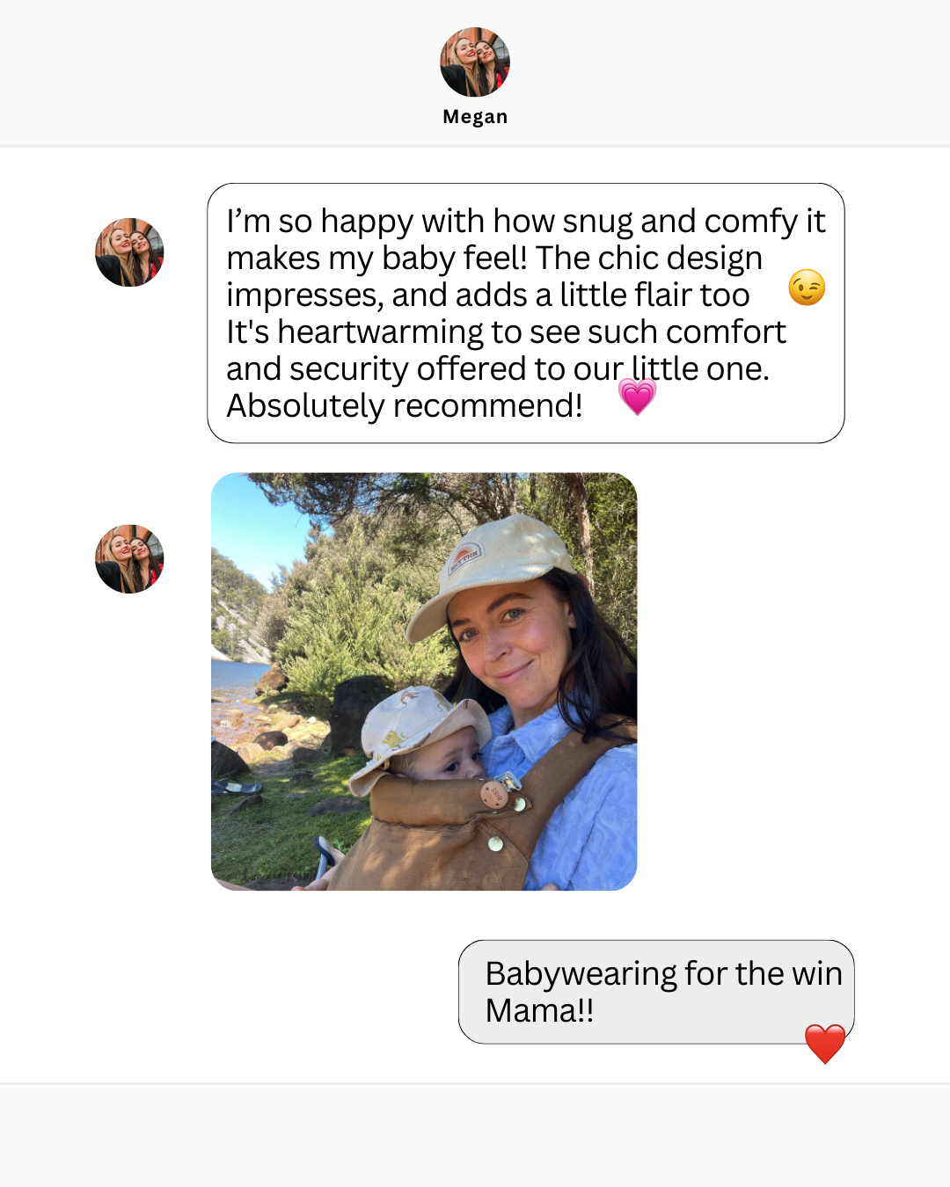The height and width of the screenshot is (1187, 950).
Task: Click the header bar around Megan's name
Action: 475,72
